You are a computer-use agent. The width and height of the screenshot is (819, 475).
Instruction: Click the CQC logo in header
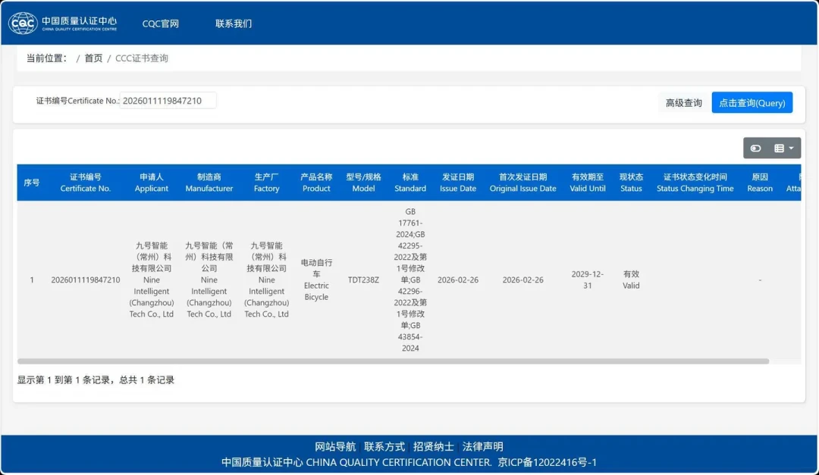point(63,23)
